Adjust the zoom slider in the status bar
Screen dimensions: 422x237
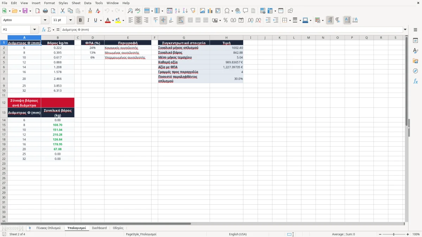394,234
